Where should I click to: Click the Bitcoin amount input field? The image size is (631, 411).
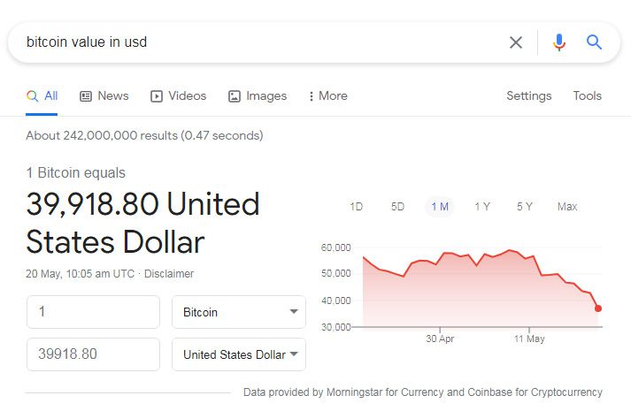pos(93,312)
